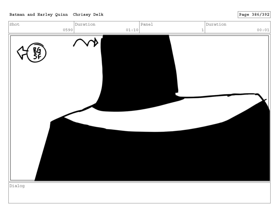279x216 pixels.
Task: Click the 'Batman and Harley Quinn' title text
Action: pos(39,15)
